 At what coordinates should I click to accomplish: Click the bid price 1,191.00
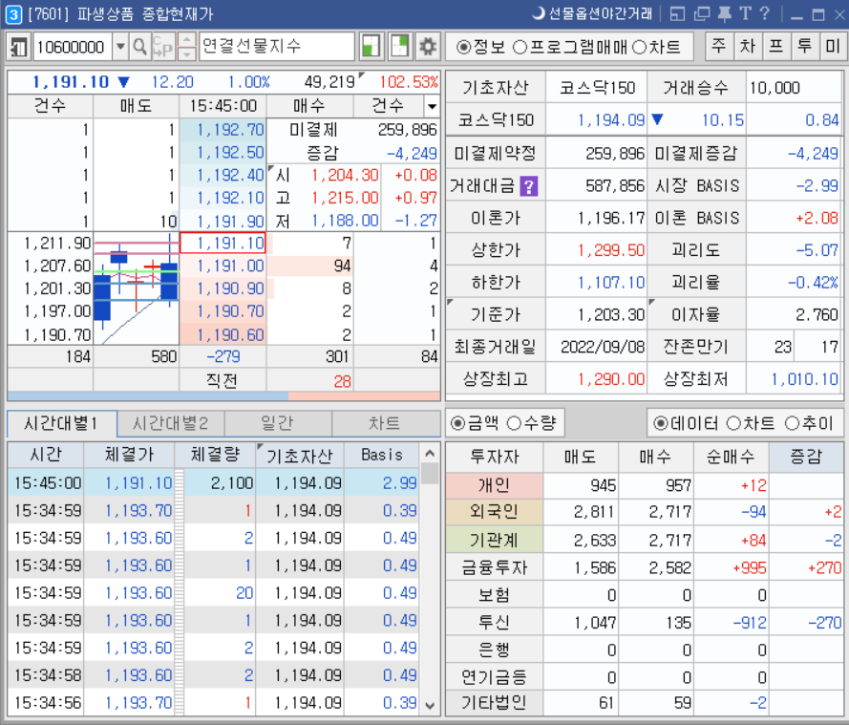[223, 266]
